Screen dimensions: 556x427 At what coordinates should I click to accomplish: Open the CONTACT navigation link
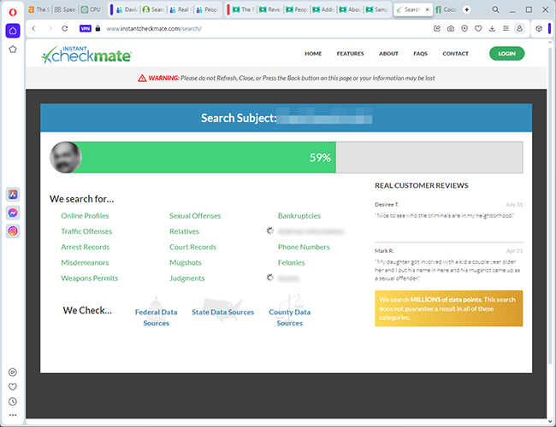(x=455, y=54)
